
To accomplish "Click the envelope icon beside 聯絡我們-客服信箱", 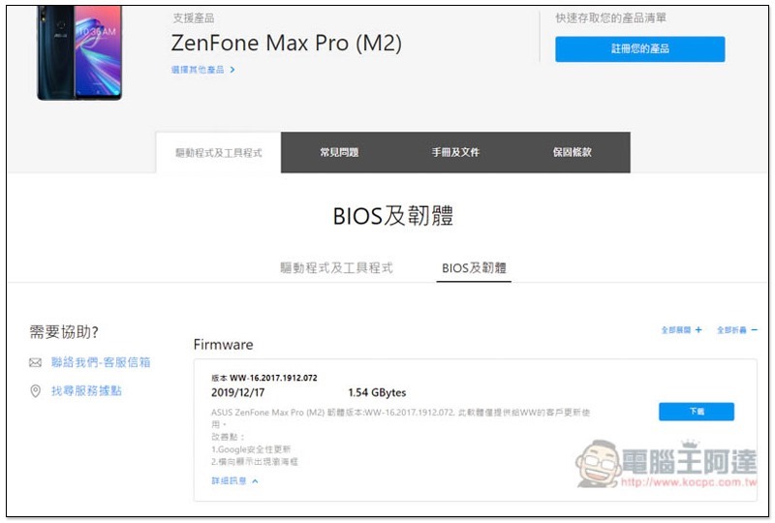I will click(x=36, y=363).
